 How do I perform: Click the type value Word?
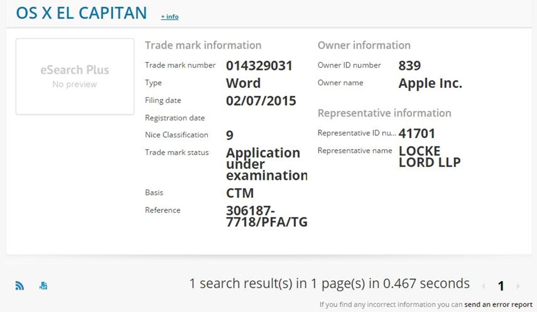pos(243,83)
